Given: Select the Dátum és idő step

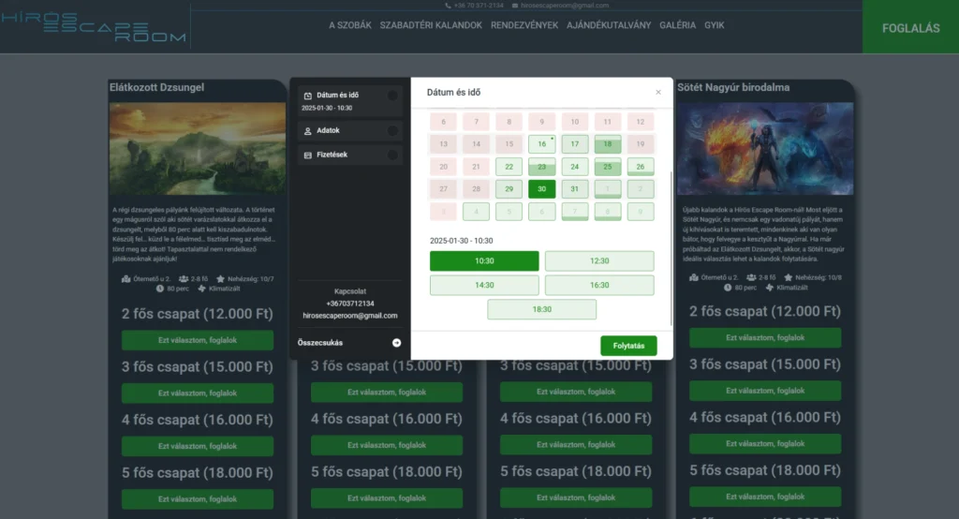Looking at the screenshot, I should (x=350, y=101).
